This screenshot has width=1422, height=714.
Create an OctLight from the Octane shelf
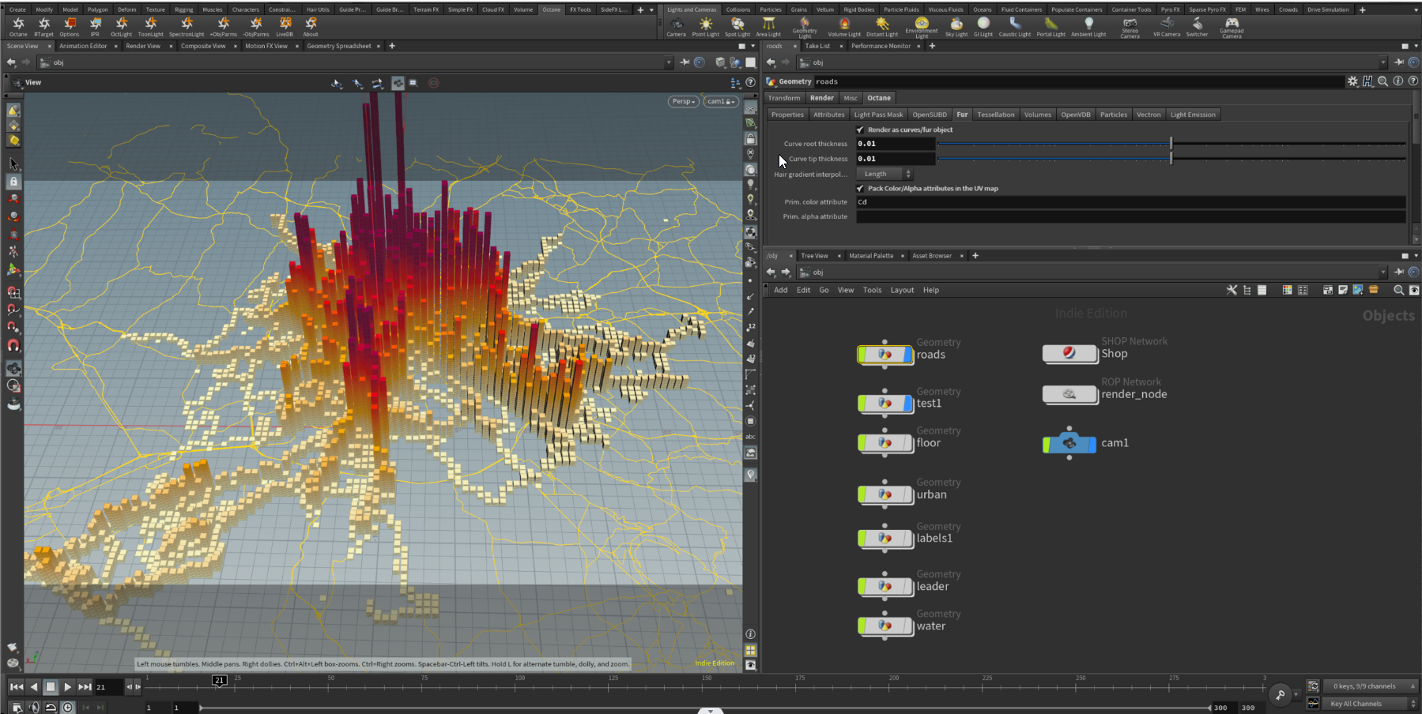122,27
